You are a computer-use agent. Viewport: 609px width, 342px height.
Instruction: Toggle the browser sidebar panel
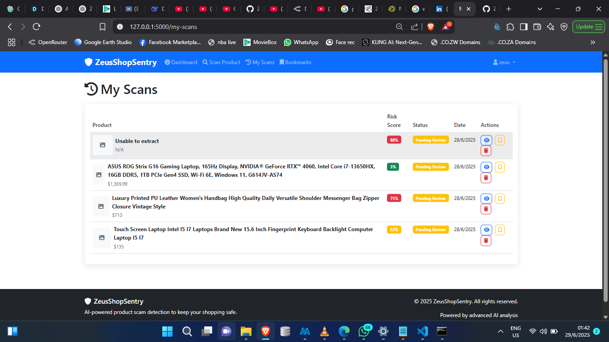tap(524, 27)
